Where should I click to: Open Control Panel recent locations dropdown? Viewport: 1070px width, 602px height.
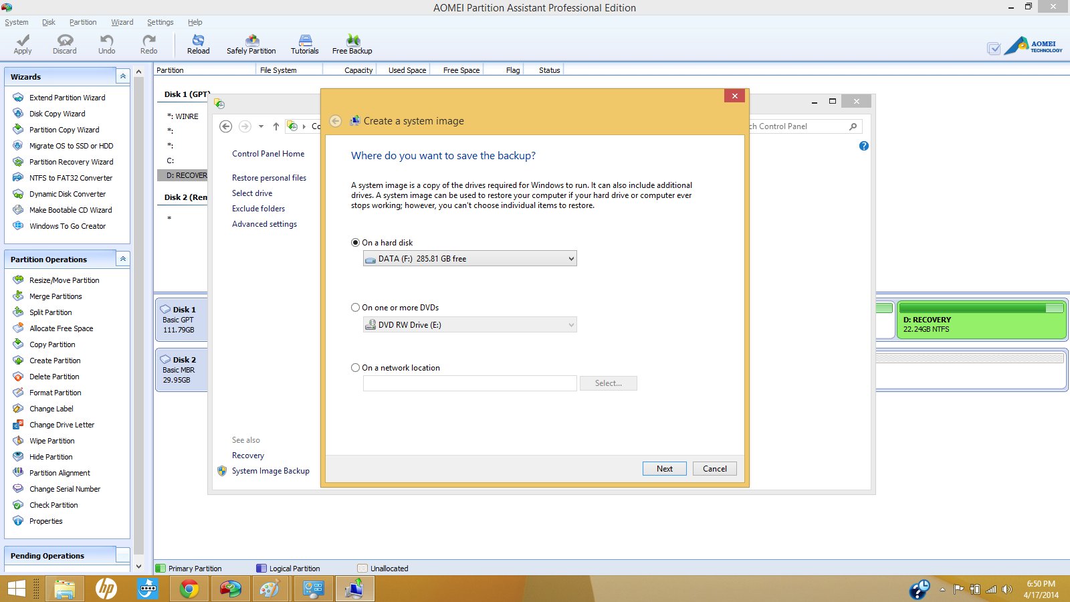tap(261, 126)
